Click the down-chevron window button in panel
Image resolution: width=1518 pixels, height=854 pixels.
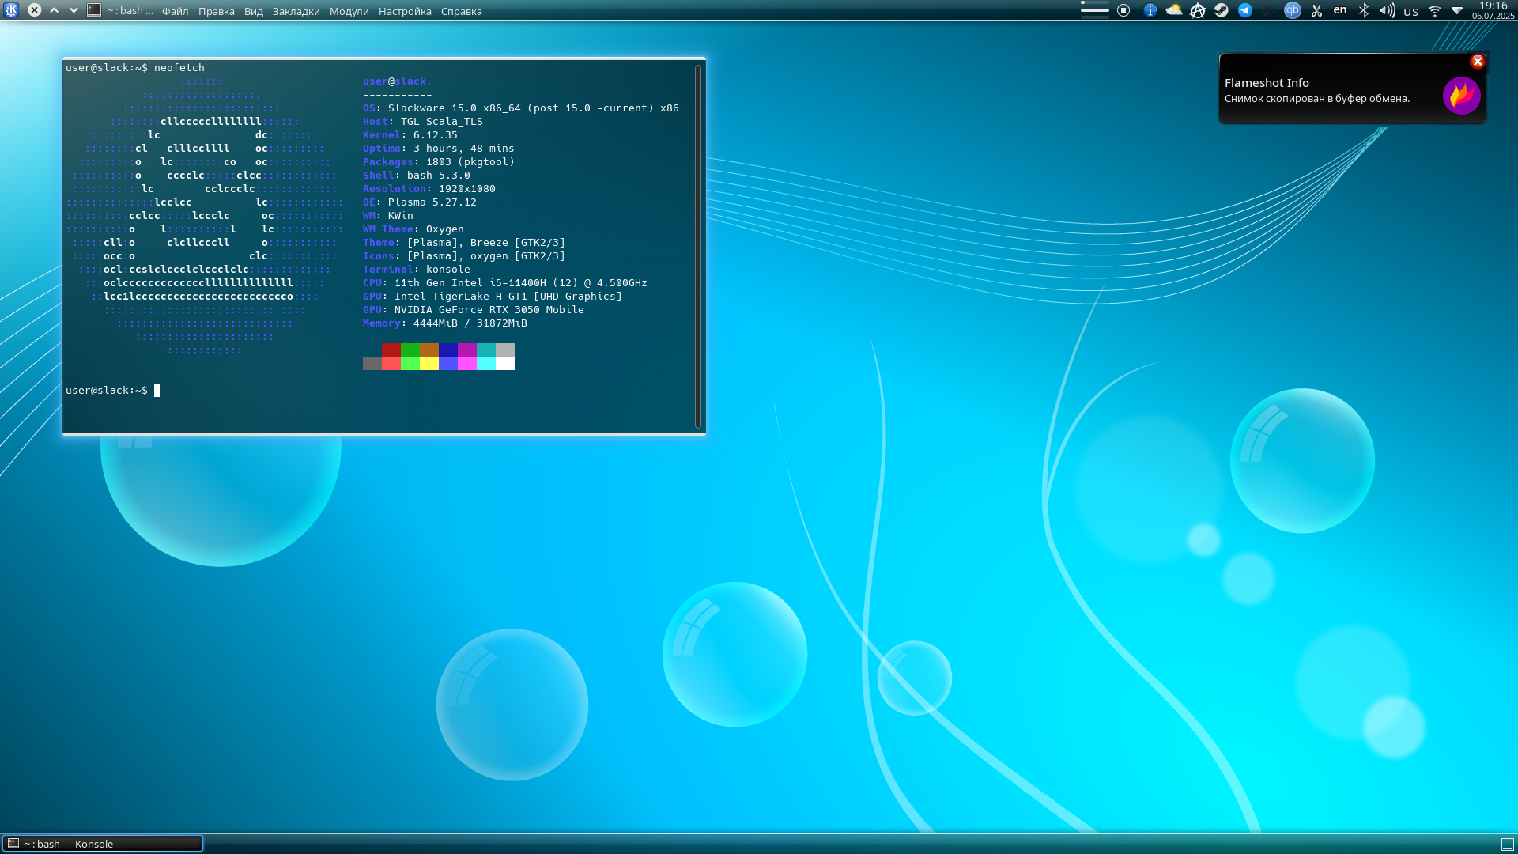tap(74, 10)
